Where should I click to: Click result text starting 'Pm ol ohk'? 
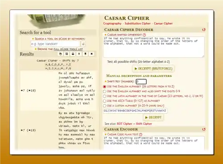77,90
